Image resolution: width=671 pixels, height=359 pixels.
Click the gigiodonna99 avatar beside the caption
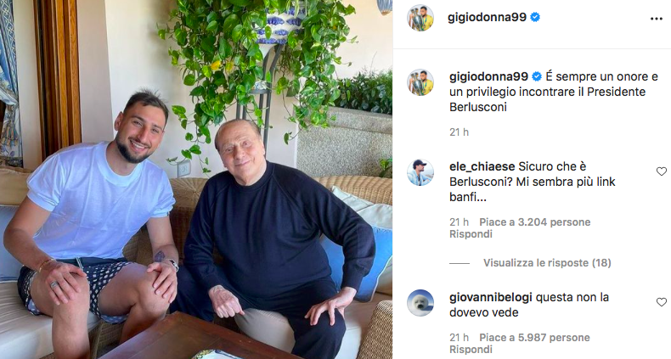click(x=420, y=82)
